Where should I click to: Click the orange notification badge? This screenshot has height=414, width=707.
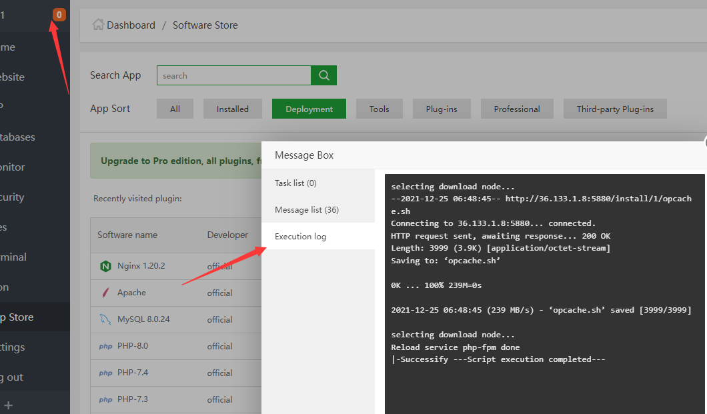(x=59, y=14)
